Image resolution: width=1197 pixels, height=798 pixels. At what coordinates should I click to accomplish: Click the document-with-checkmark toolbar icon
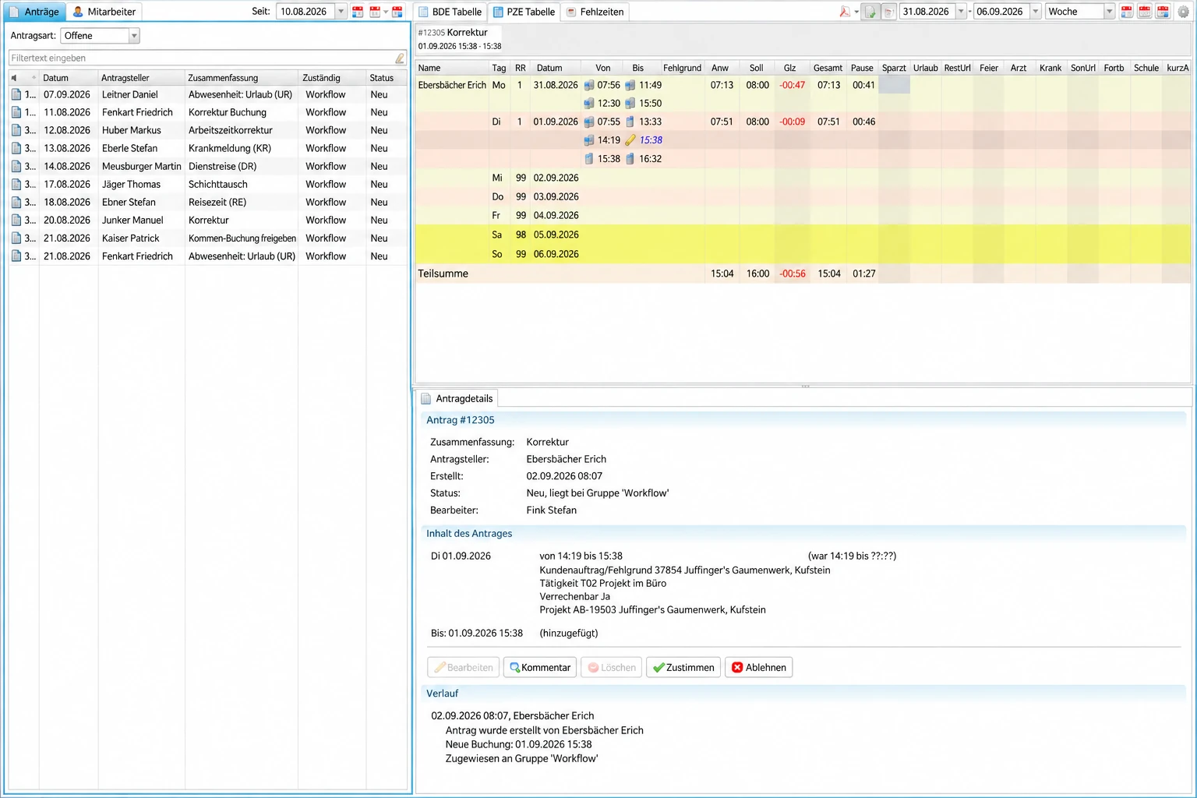click(870, 12)
